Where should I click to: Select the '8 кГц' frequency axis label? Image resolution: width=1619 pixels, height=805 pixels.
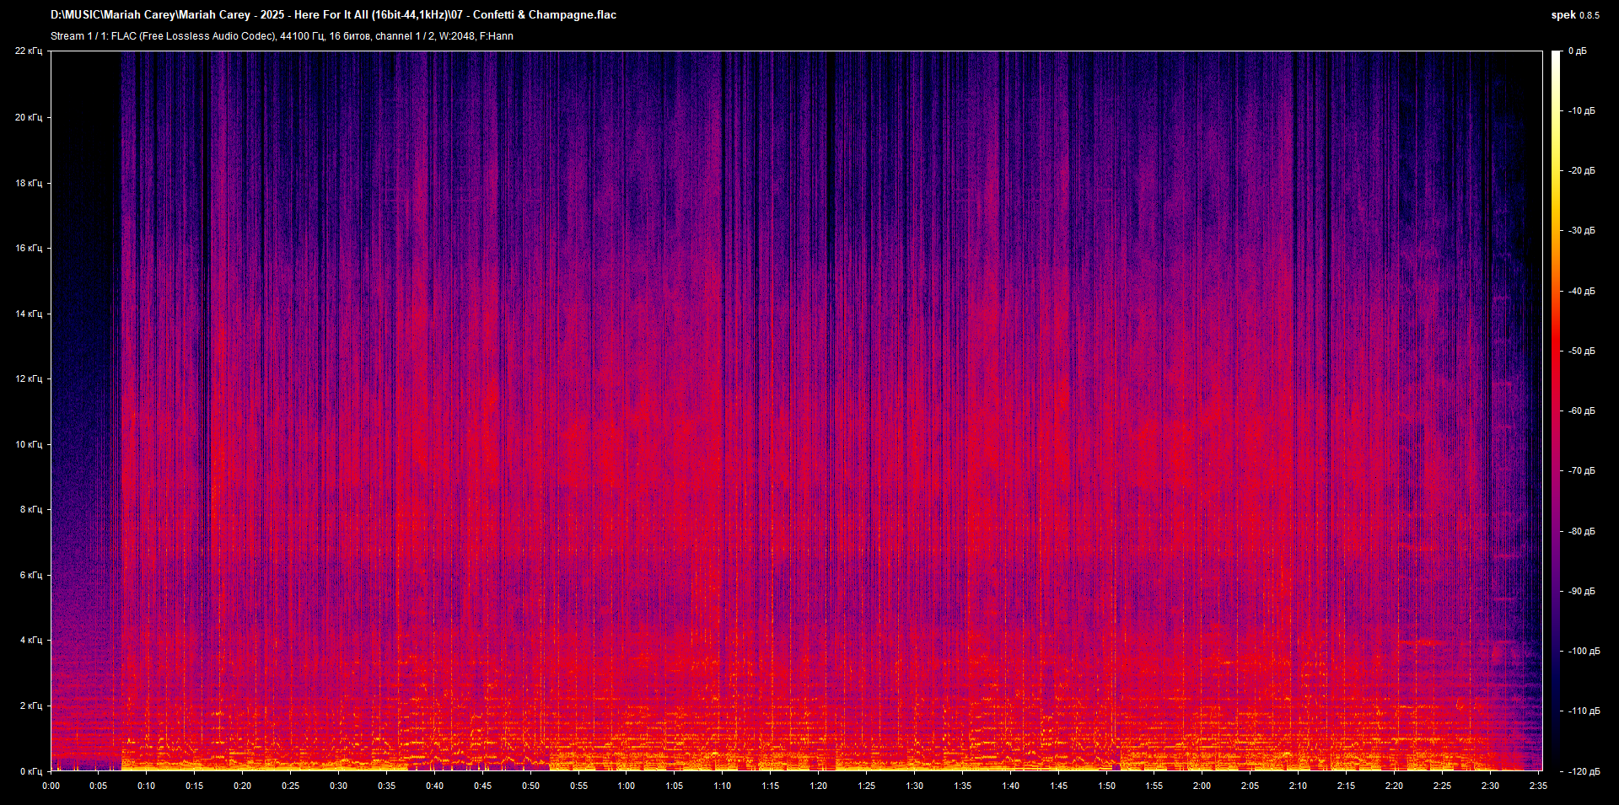point(31,509)
